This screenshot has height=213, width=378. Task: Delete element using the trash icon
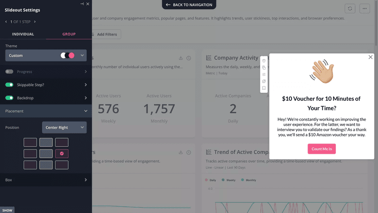click(264, 61)
